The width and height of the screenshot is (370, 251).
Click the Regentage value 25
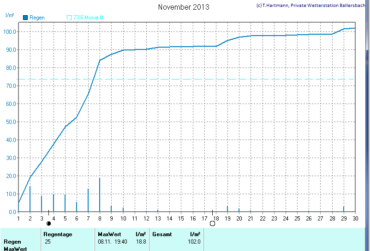(x=48, y=242)
